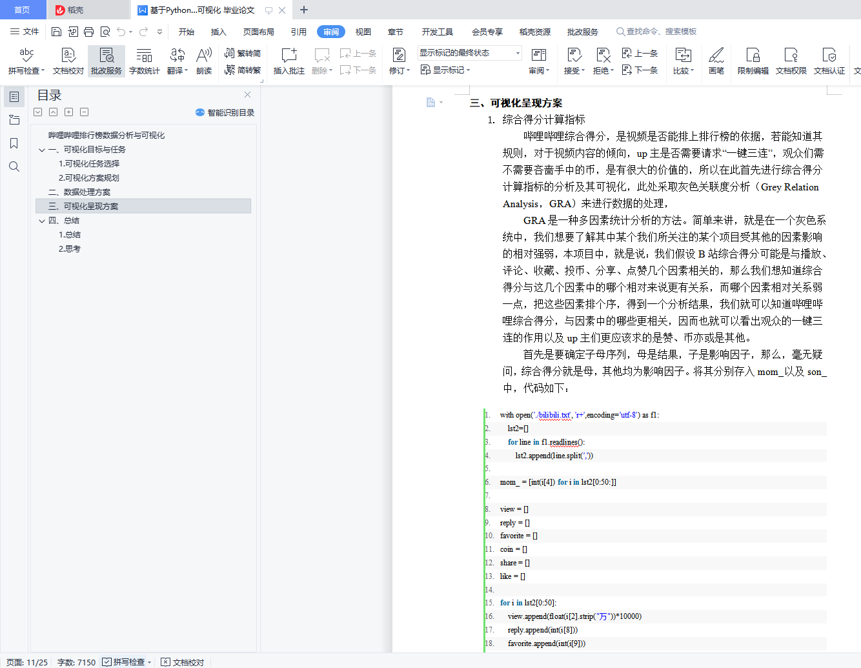Image resolution: width=861 pixels, height=668 pixels.
Task: Click the export to PDF icon
Action: [x=73, y=32]
